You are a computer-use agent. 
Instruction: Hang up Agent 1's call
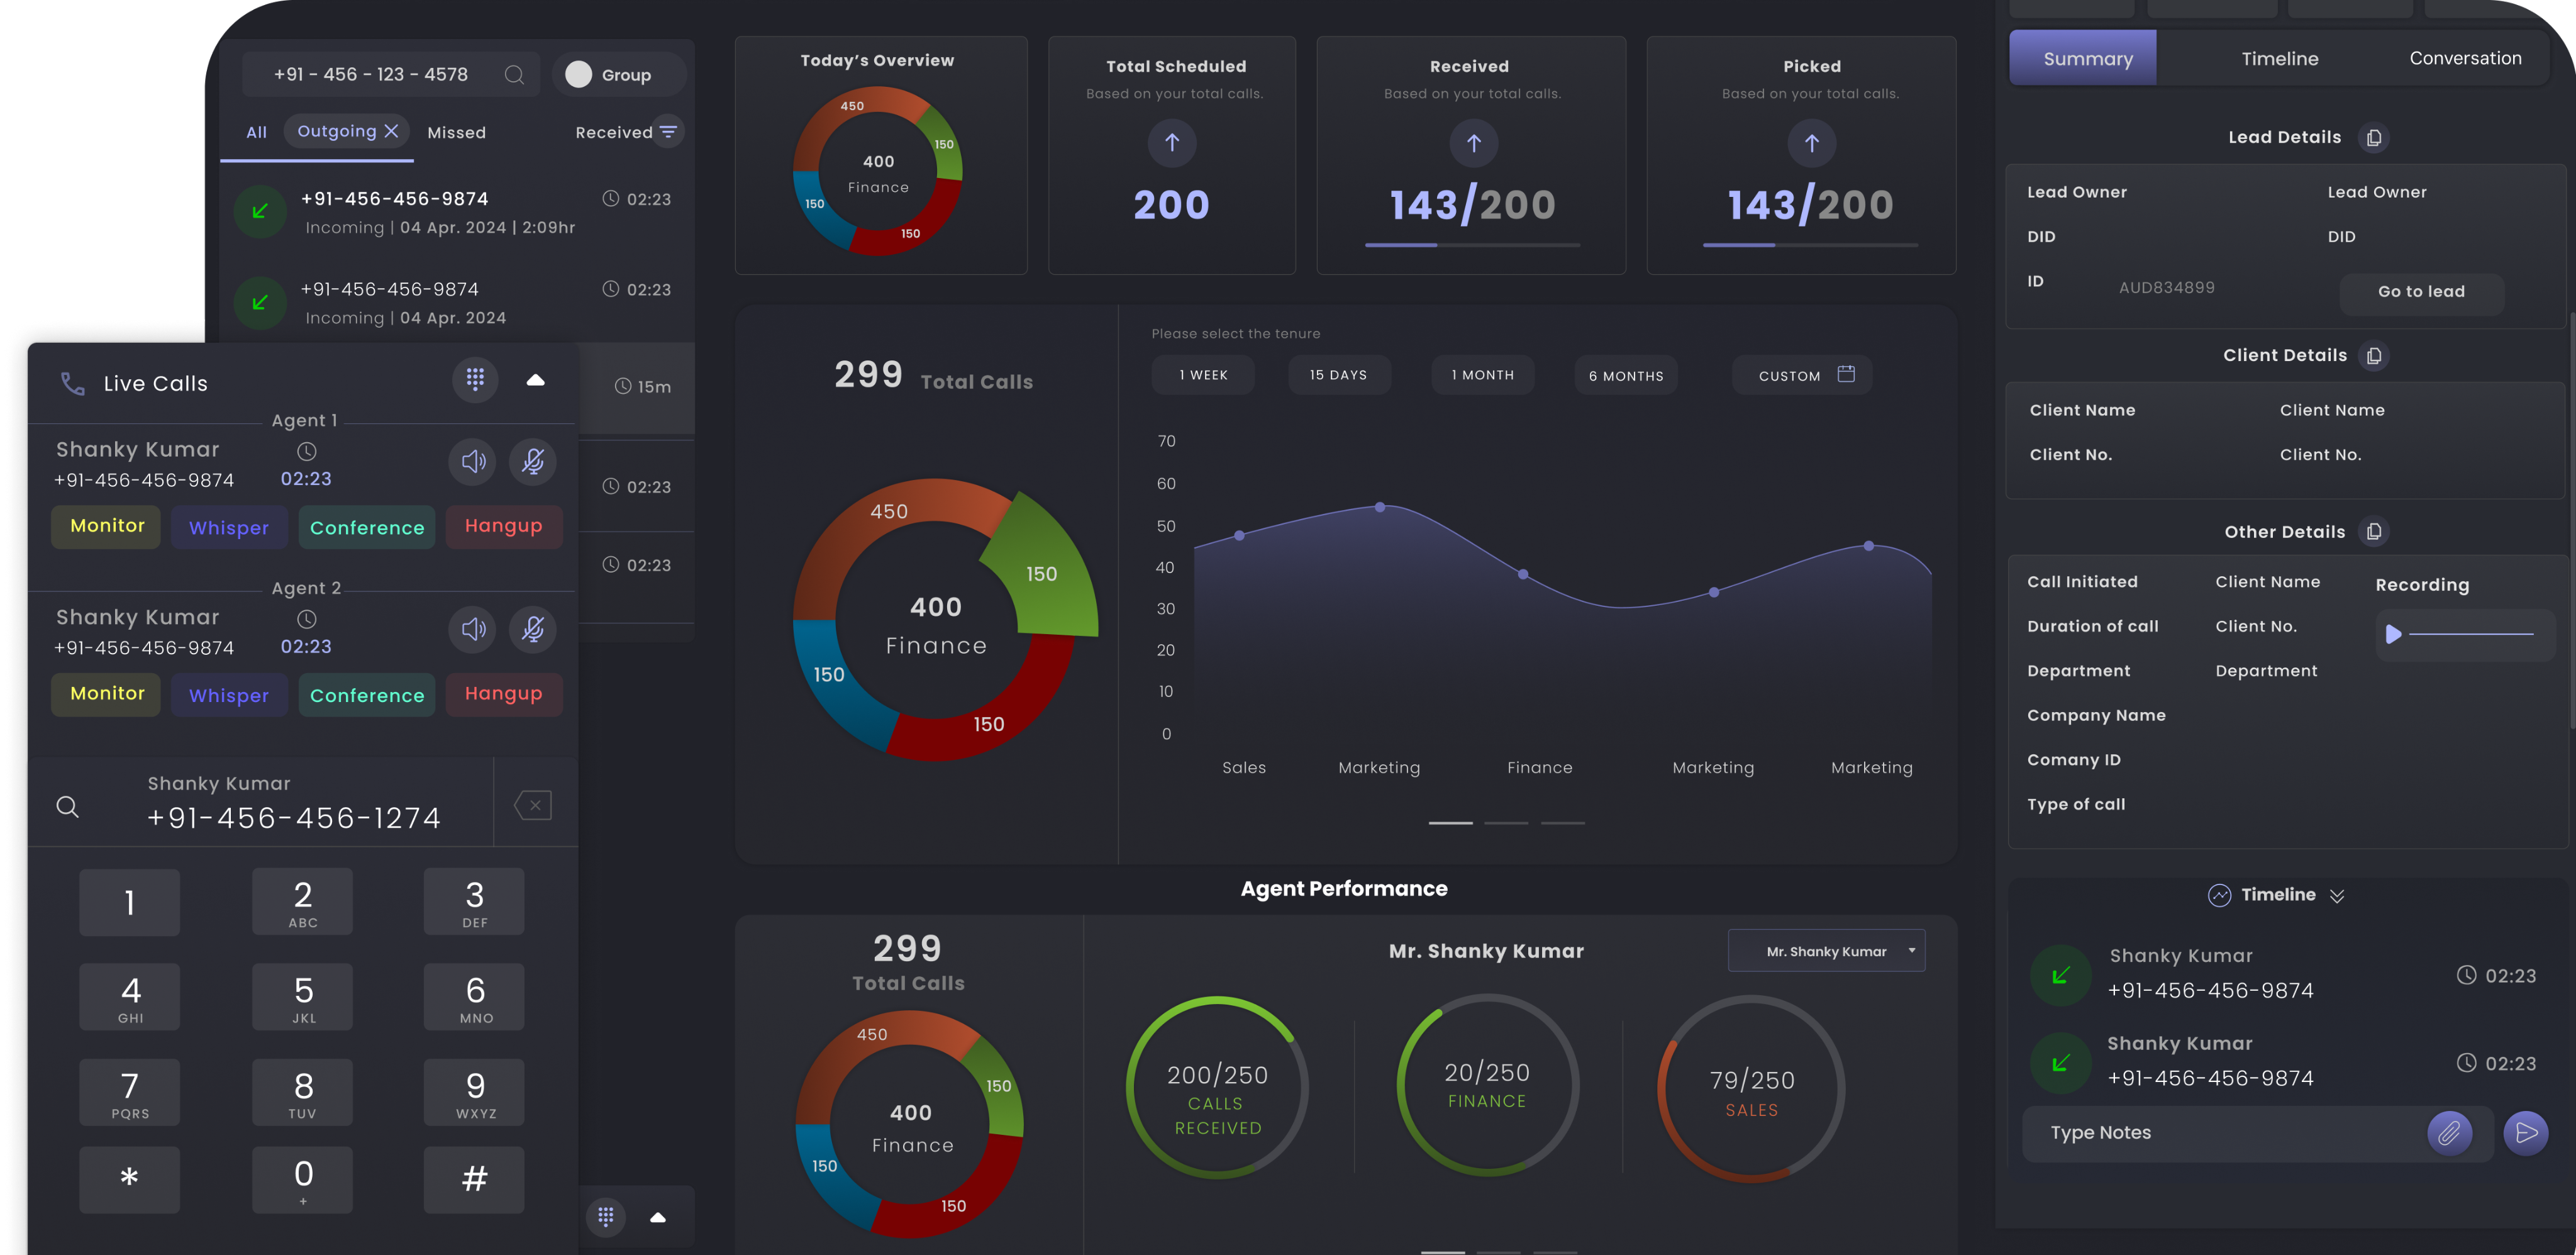pos(504,527)
